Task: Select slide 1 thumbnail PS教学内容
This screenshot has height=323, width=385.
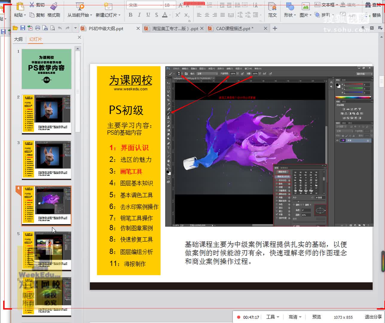Action: tap(46, 69)
